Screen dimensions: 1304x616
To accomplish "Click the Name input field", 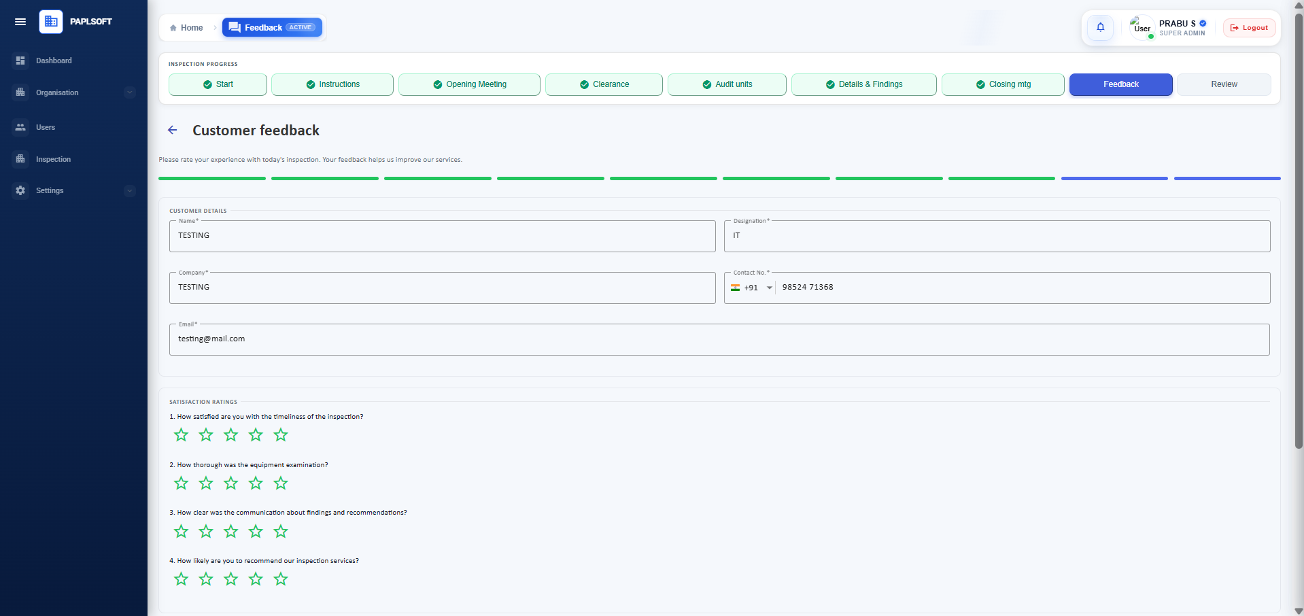I will coord(442,236).
